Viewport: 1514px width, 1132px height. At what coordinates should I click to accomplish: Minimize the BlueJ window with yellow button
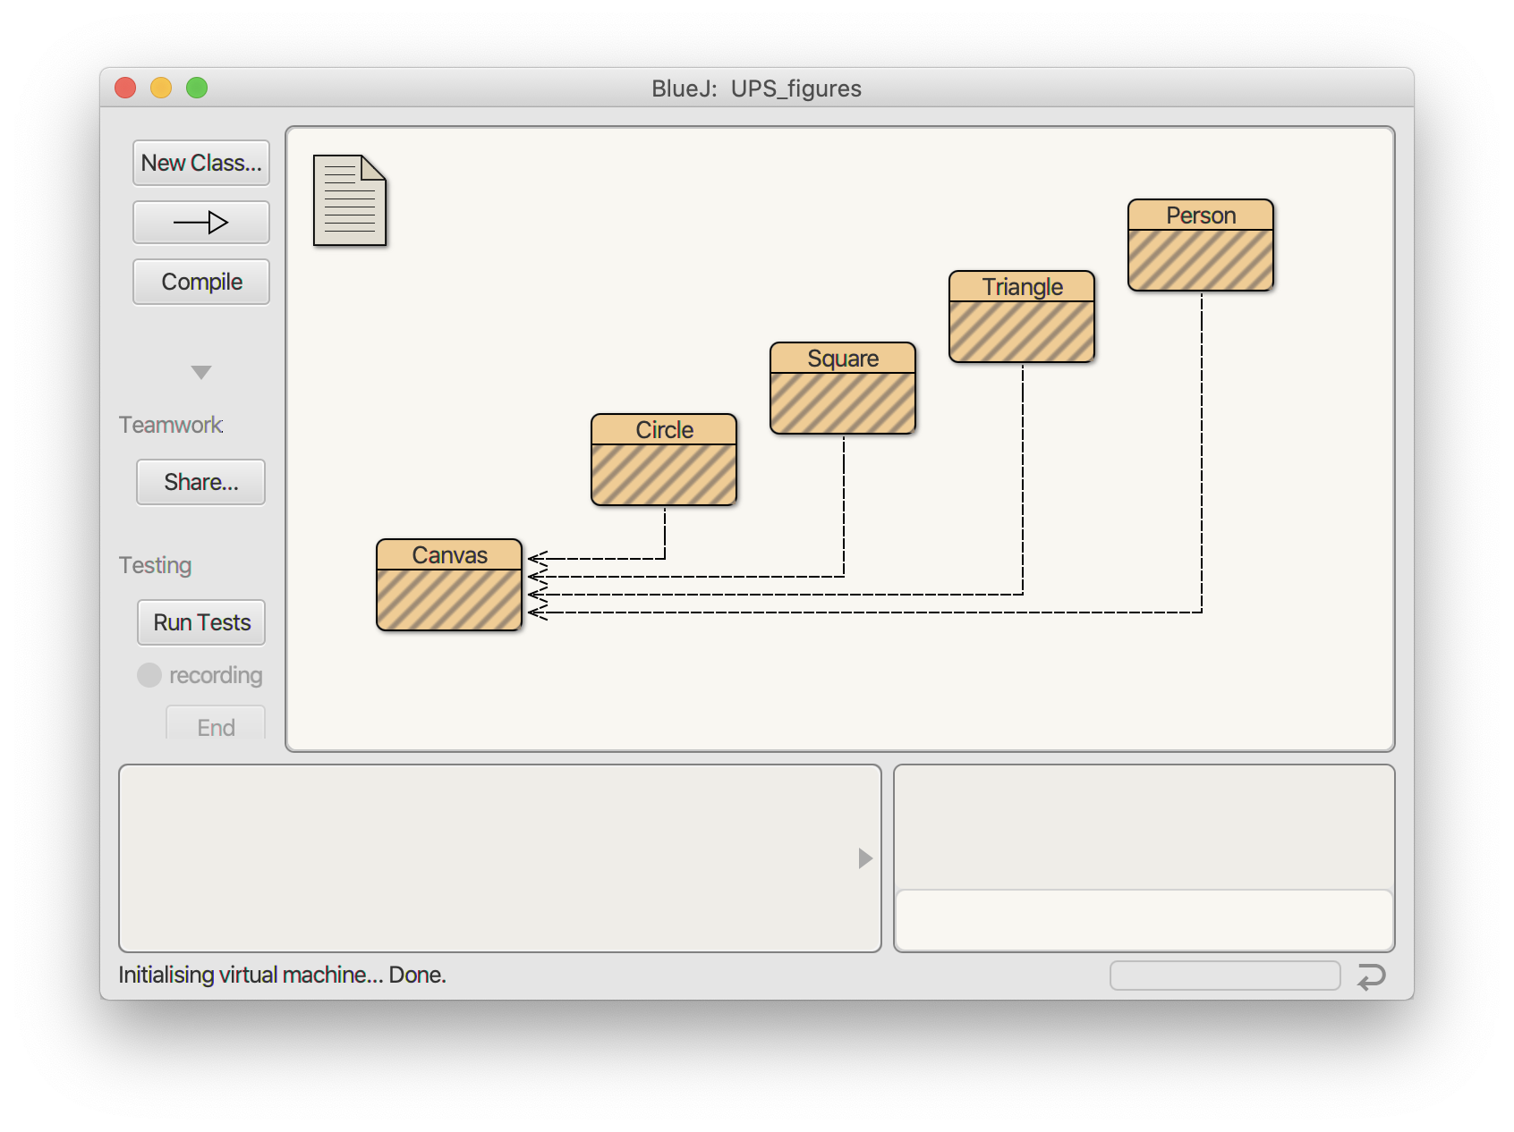coord(161,88)
